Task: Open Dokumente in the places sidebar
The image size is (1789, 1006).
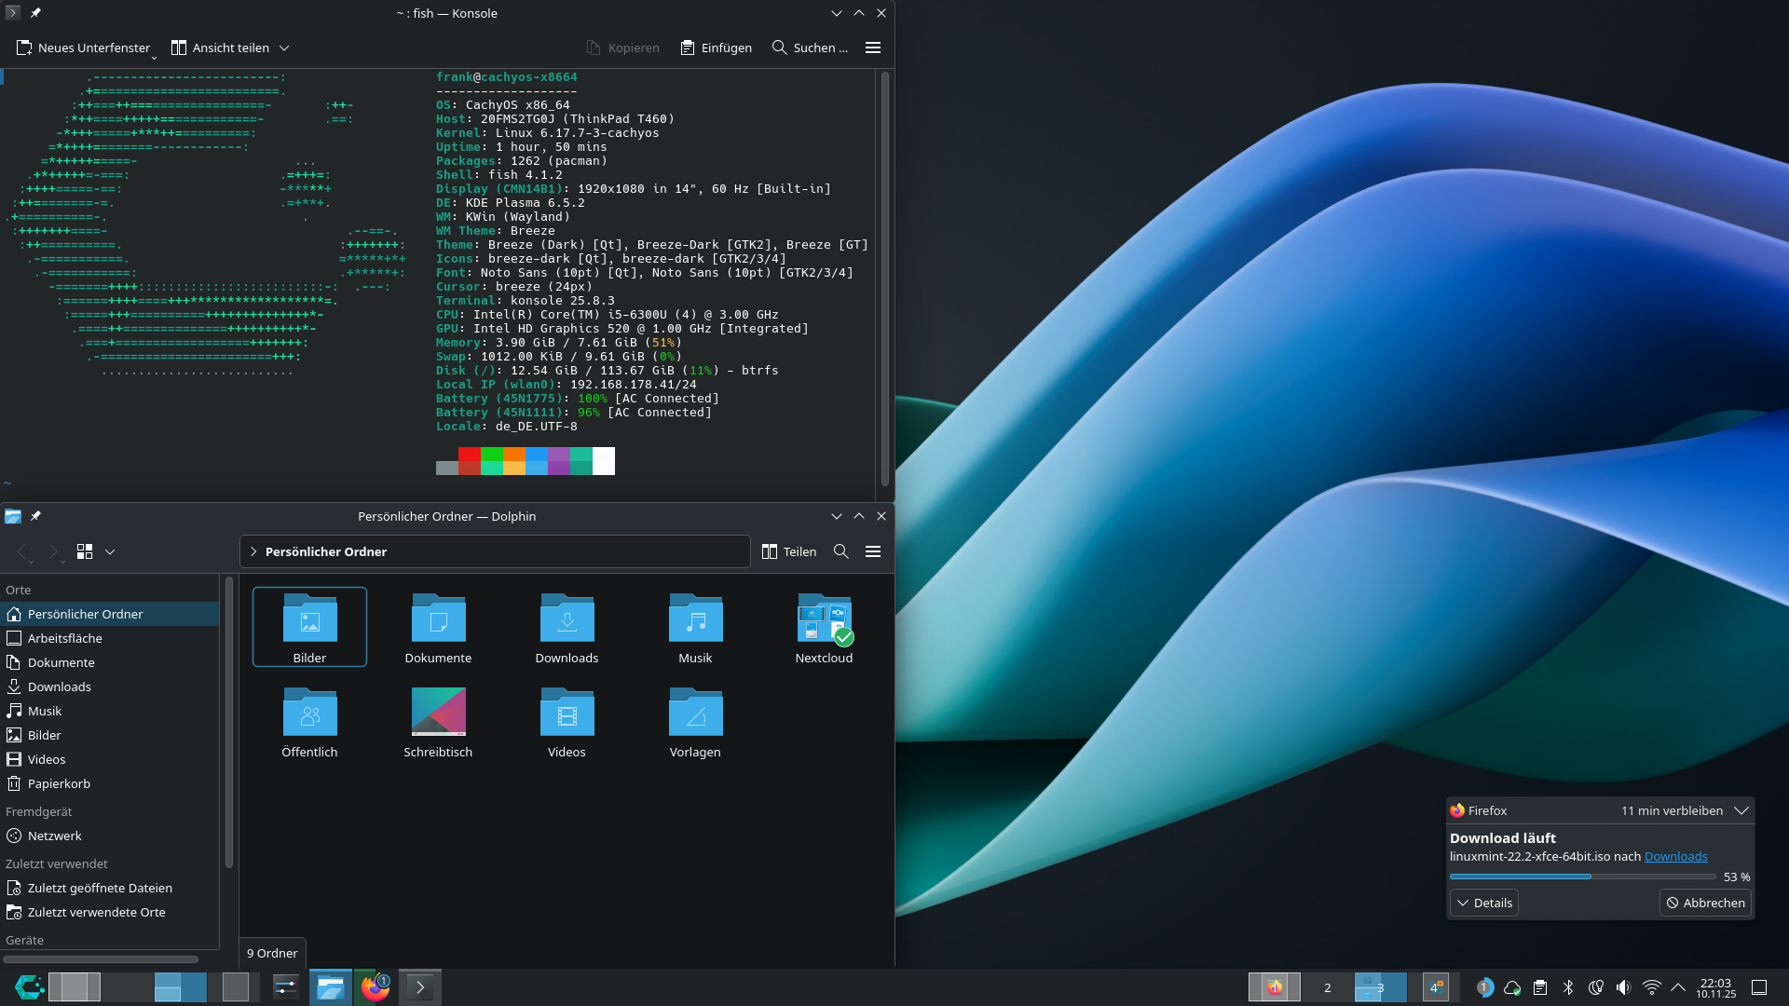Action: point(110,662)
